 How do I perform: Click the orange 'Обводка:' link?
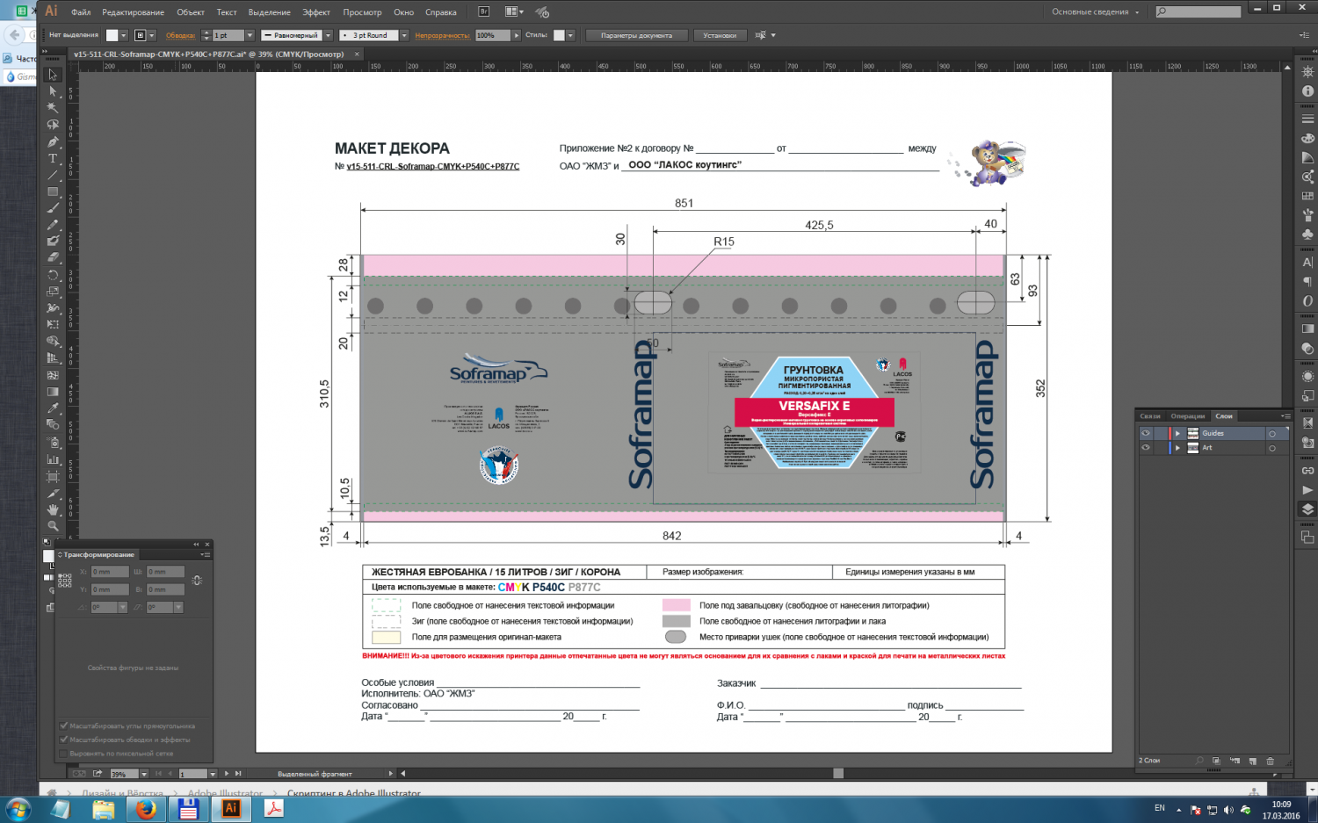(x=180, y=35)
